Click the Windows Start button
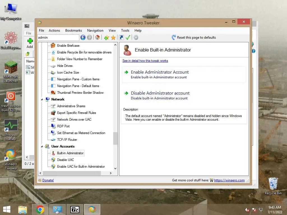287x215 pixels. [7, 209]
